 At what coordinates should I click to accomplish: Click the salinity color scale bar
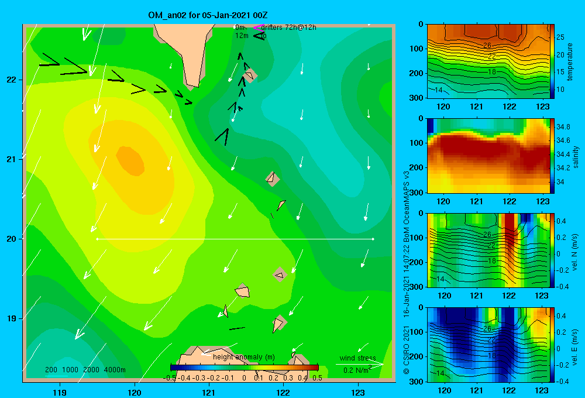click(x=552, y=156)
